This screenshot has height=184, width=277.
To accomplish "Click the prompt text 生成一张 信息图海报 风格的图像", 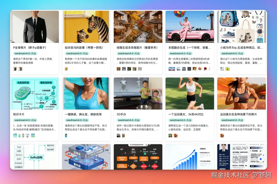I will coord(34,128).
